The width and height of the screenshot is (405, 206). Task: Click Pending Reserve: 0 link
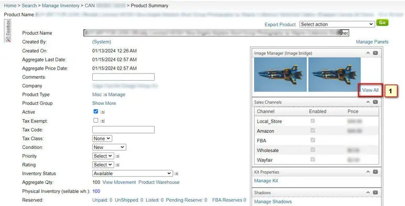pos(187,200)
